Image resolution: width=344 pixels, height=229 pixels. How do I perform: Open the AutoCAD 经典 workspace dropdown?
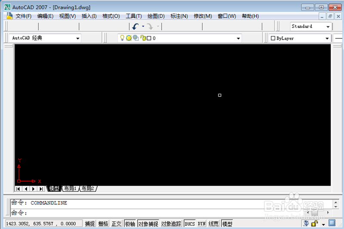[x=78, y=38]
